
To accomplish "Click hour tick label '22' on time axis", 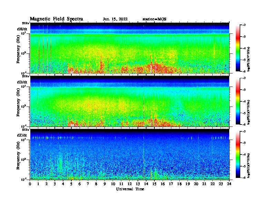I will tap(213, 184).
